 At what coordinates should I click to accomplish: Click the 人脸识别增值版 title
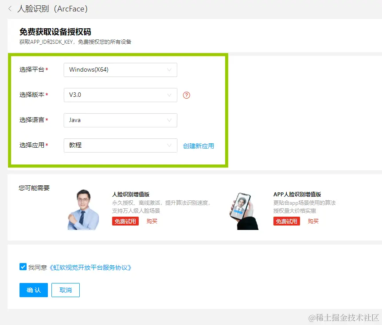tap(131, 194)
